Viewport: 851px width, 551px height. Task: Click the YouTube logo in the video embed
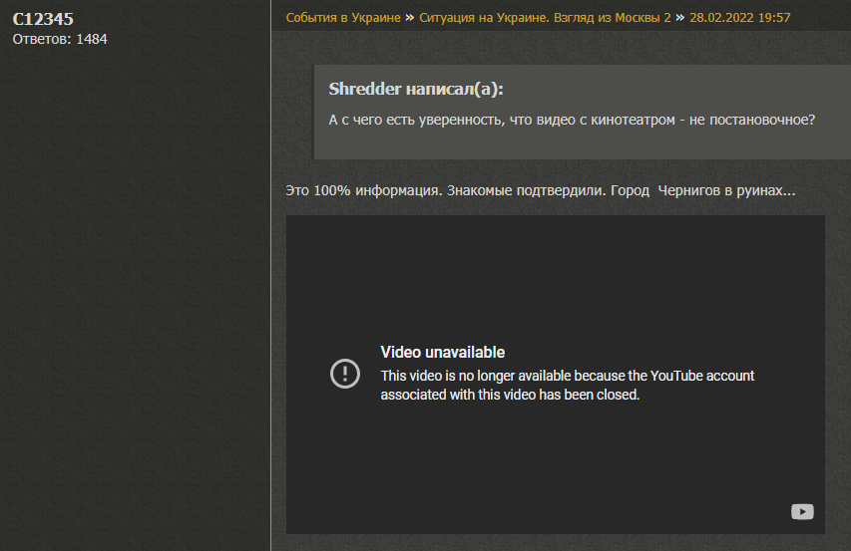tap(802, 511)
